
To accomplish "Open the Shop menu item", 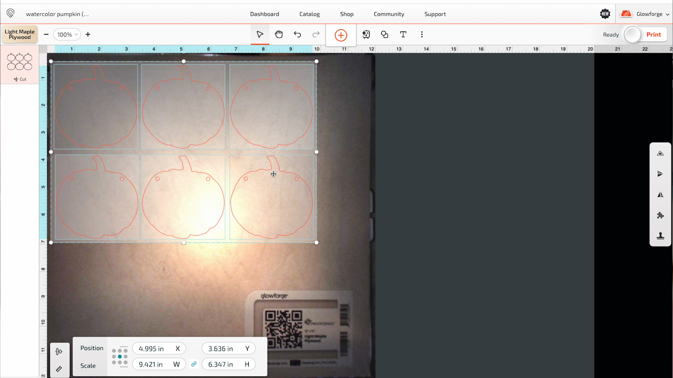I will click(x=346, y=14).
